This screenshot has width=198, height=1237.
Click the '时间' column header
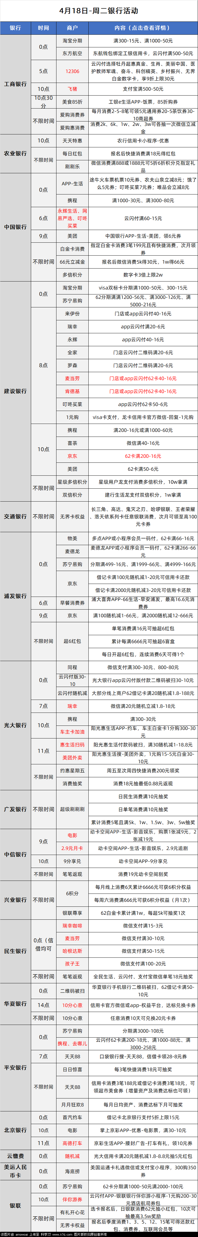[43, 28]
